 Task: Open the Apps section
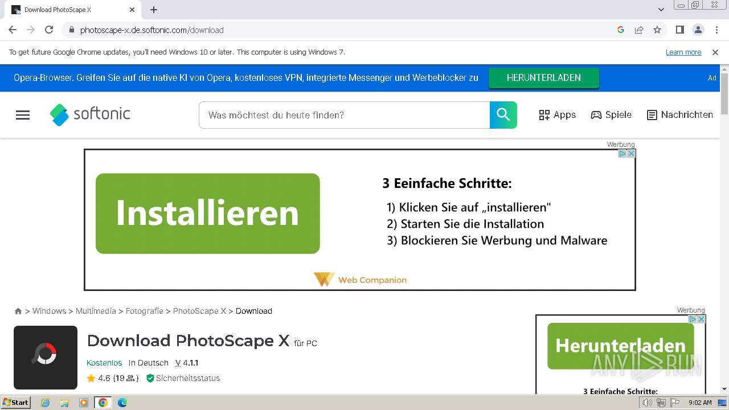[x=558, y=115]
